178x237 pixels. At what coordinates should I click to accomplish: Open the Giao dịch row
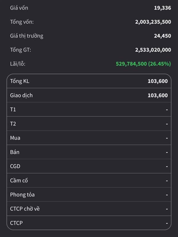[89, 95]
